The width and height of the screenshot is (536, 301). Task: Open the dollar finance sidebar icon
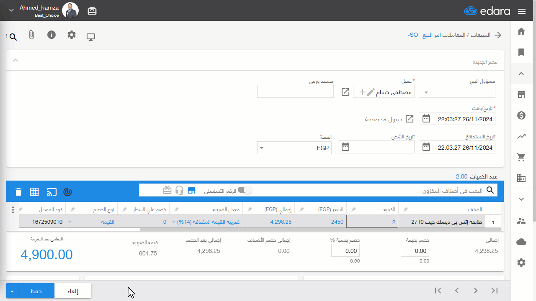point(521,115)
